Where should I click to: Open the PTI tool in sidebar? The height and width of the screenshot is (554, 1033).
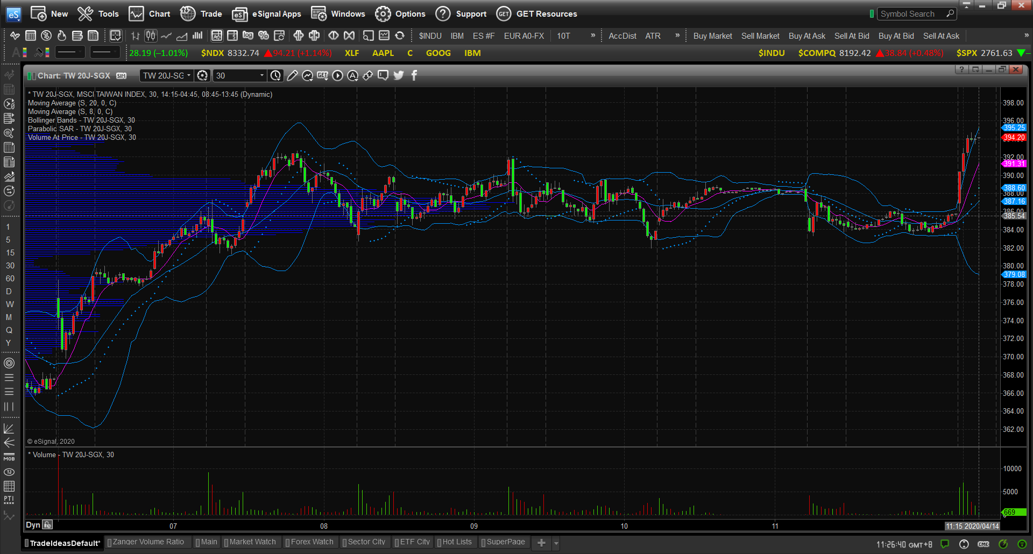[x=9, y=500]
